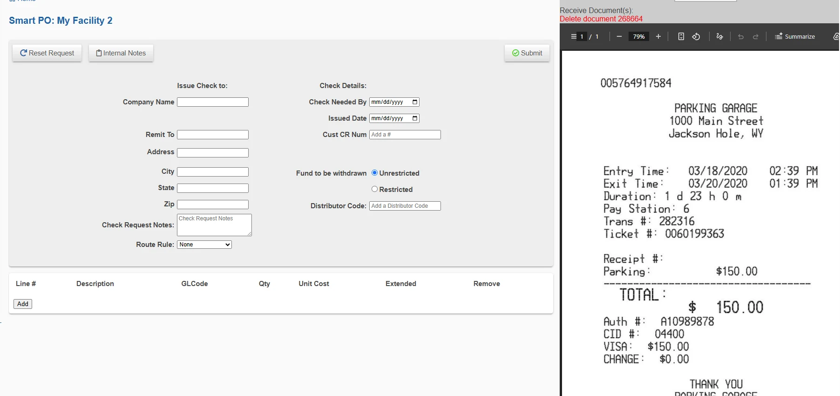The width and height of the screenshot is (840, 396).
Task: Click receipt number 005764917584 at top
Action: (x=636, y=83)
